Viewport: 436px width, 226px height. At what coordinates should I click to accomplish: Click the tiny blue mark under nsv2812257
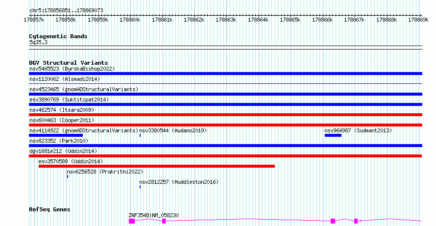click(140, 187)
